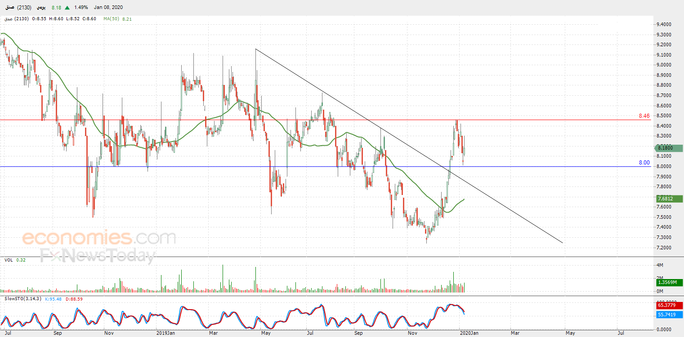684x337 pixels.
Task: Click the D:88.59 stochastic value
Action: pyautogui.click(x=74, y=298)
